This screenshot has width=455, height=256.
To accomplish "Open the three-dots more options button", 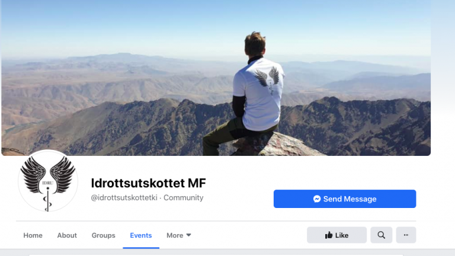I will coord(406,235).
